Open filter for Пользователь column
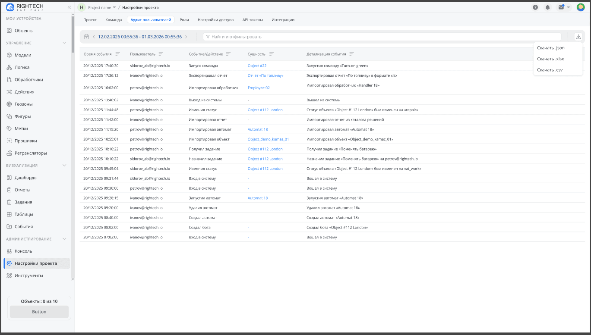Screen dimensions: 591x335 [161, 54]
